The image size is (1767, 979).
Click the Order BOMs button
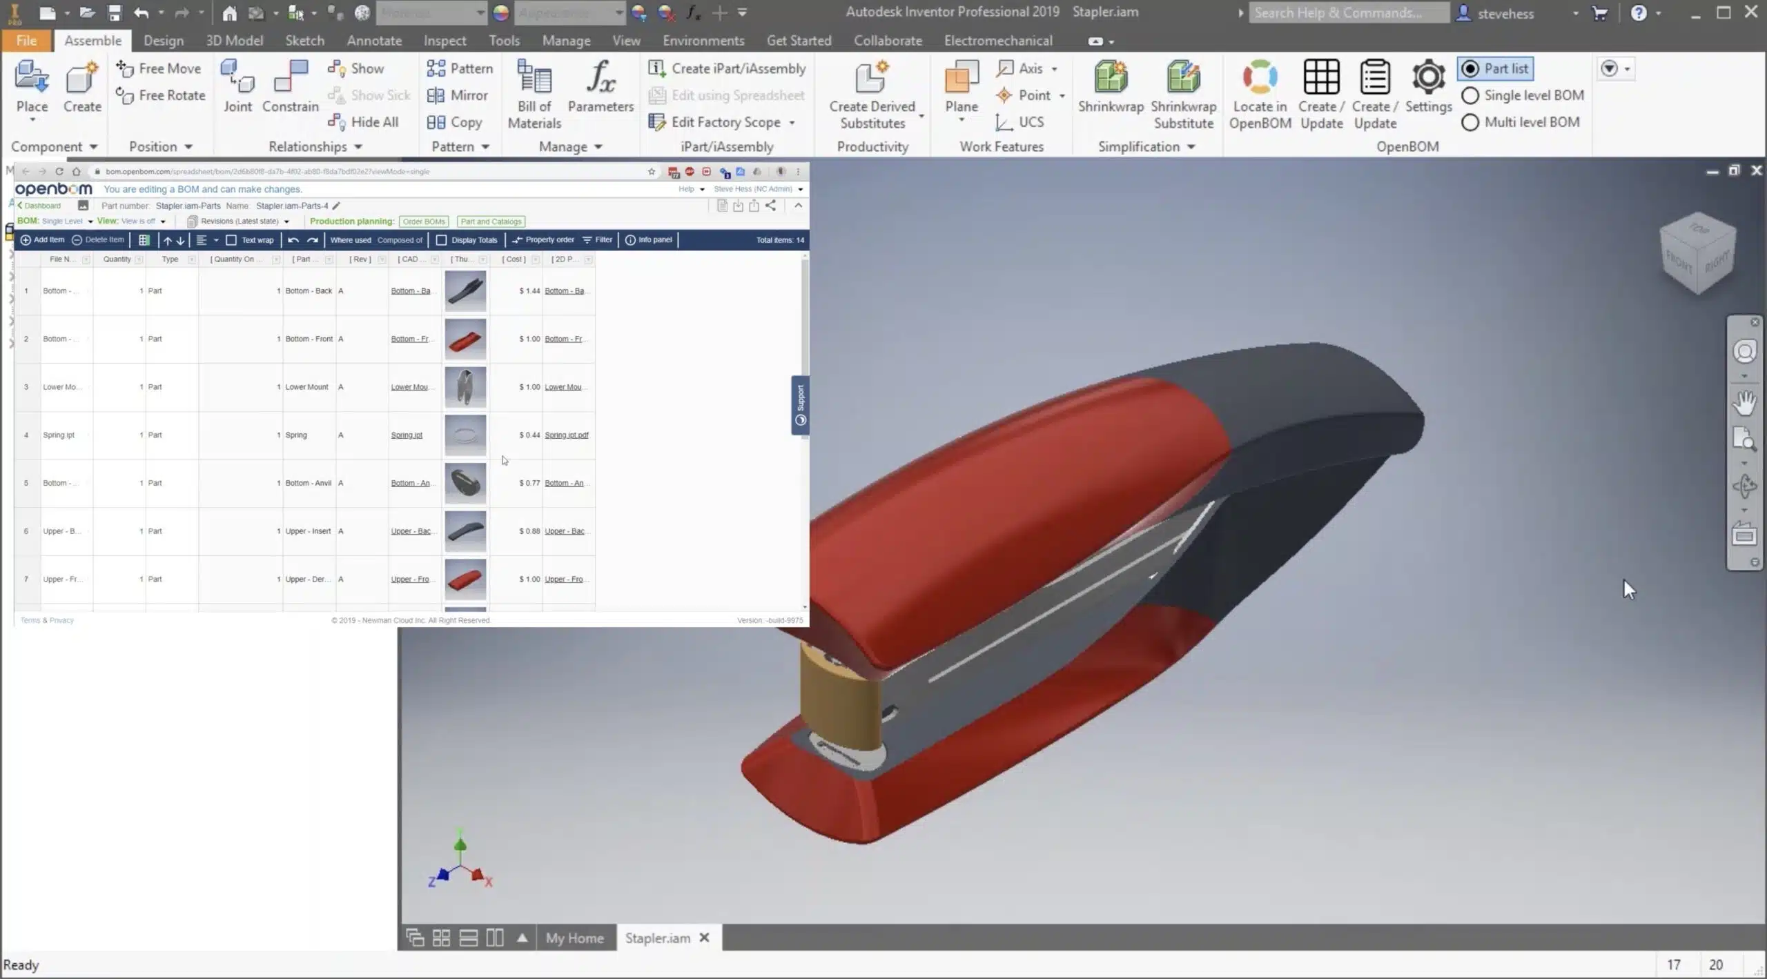pyautogui.click(x=423, y=221)
